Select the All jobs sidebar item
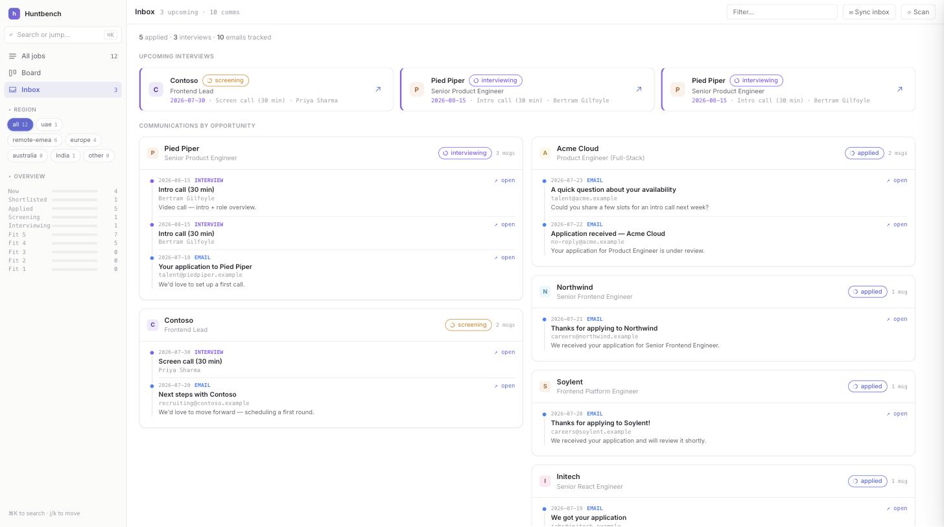Screen dimensions: 944x527 (63, 56)
